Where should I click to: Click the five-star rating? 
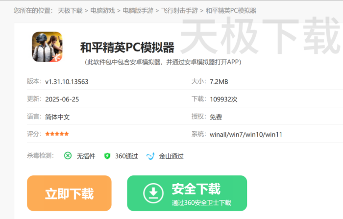[x=57, y=134]
